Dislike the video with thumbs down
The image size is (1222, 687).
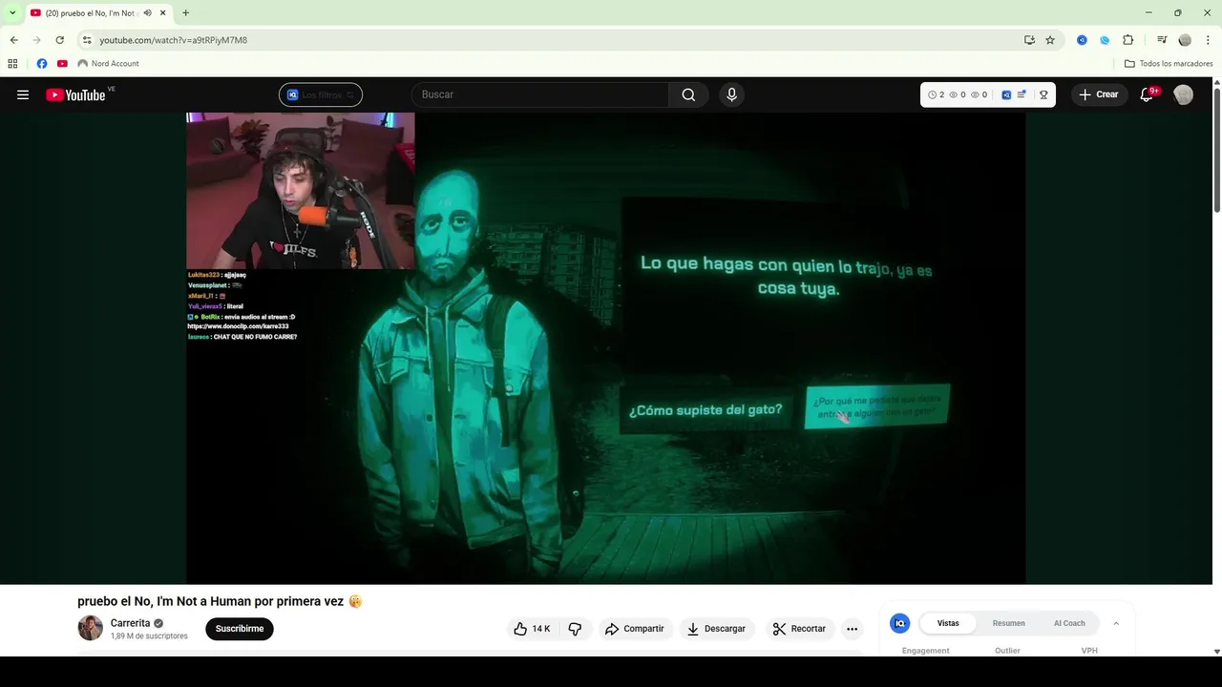coord(575,629)
